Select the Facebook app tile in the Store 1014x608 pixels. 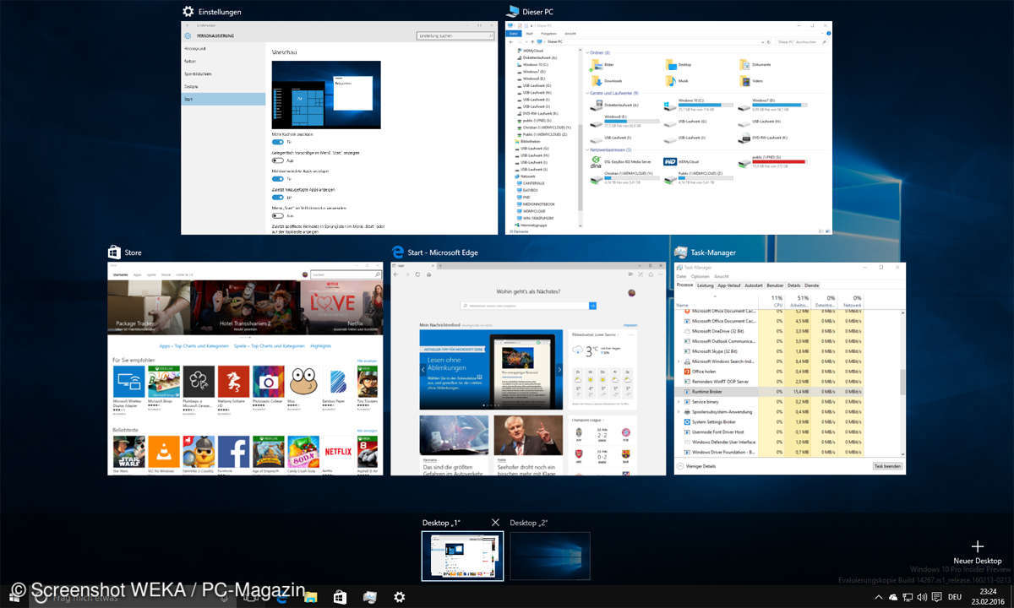(233, 451)
